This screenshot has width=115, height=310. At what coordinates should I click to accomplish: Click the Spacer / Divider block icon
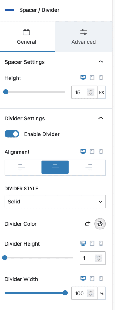point(9,10)
